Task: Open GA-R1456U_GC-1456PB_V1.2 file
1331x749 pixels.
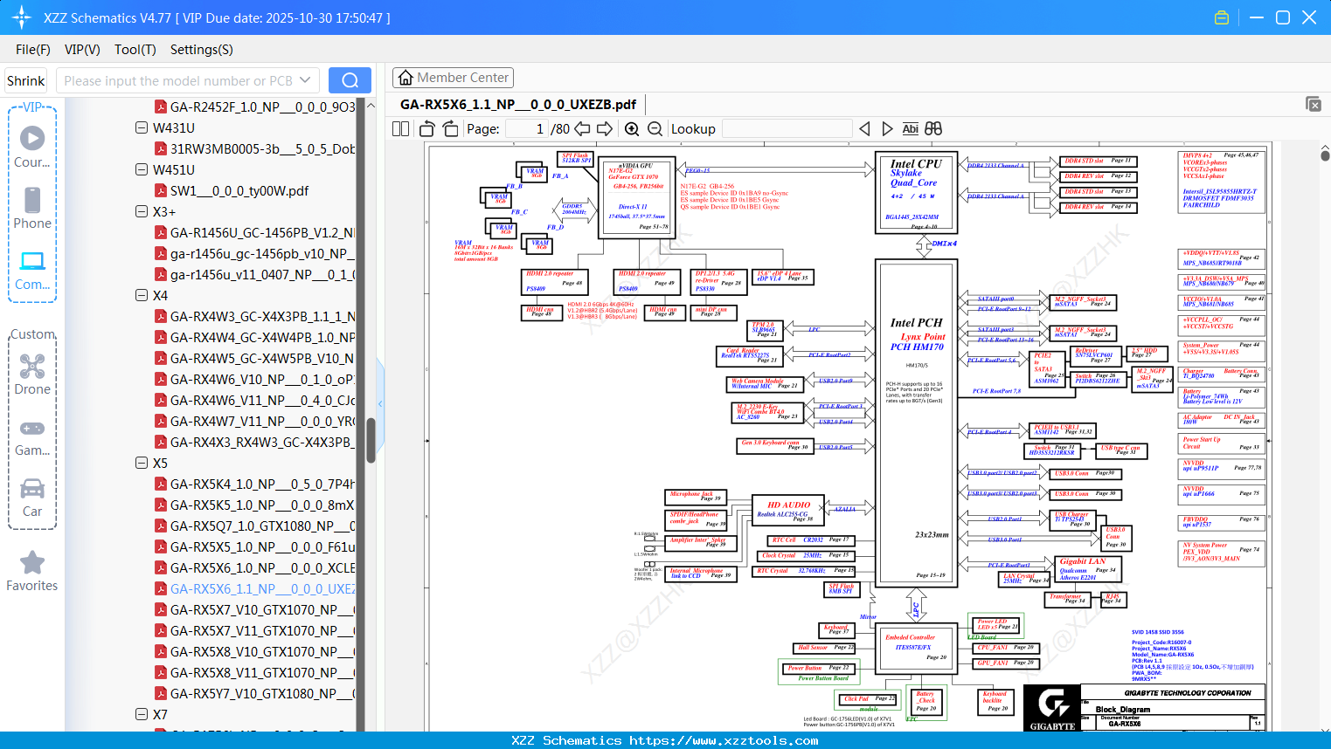Action: pos(262,232)
